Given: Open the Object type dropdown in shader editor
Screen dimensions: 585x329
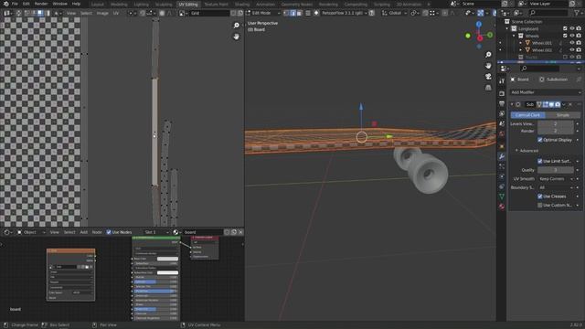Looking at the screenshot, I should [31, 232].
